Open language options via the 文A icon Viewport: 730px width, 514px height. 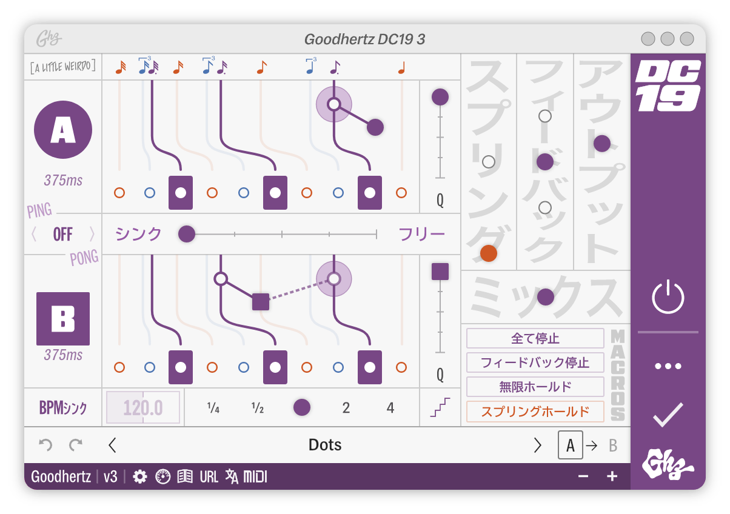click(233, 477)
